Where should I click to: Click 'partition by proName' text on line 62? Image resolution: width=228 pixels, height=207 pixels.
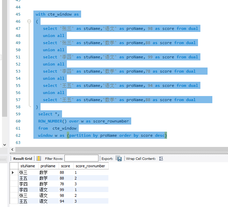[93, 135]
